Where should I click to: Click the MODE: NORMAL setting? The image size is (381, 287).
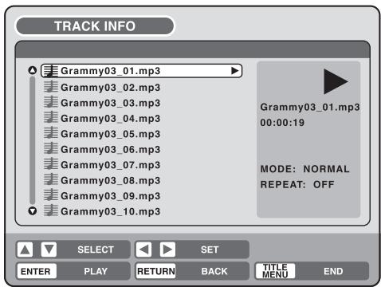(304, 169)
